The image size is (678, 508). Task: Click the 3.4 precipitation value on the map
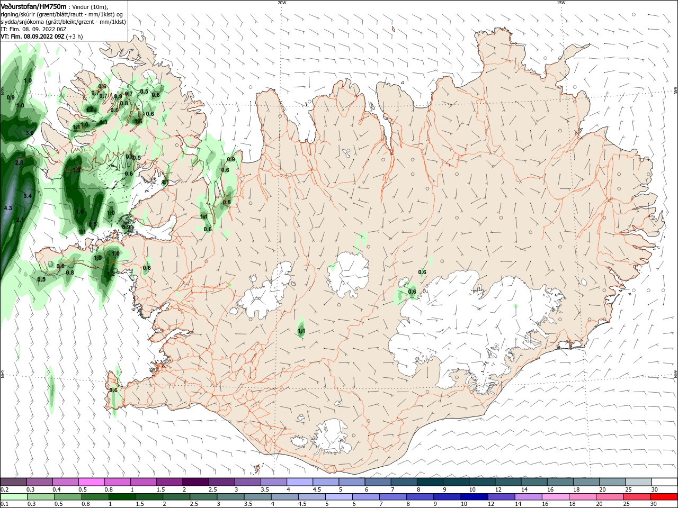tap(28, 196)
